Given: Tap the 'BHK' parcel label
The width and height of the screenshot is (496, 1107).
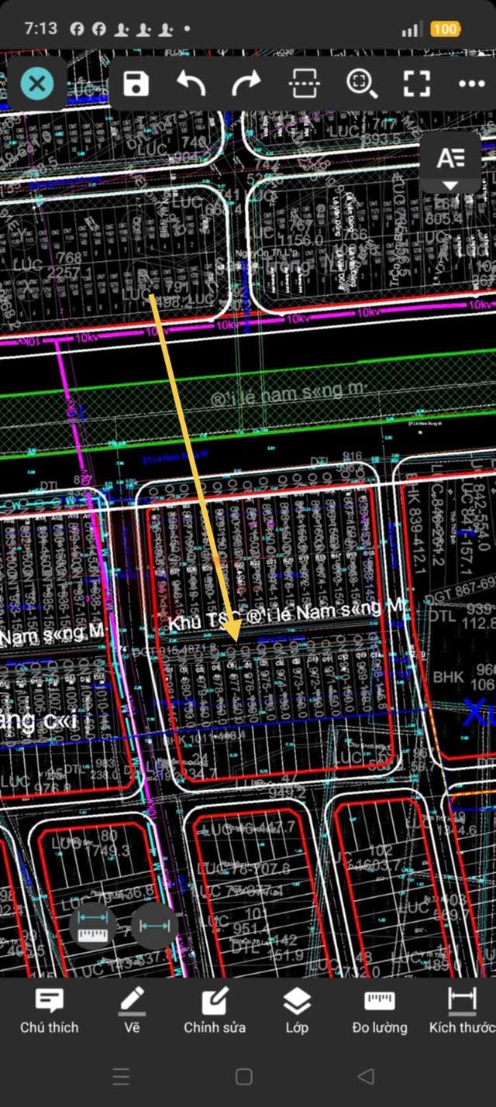Looking at the screenshot, I should pyautogui.click(x=449, y=676).
